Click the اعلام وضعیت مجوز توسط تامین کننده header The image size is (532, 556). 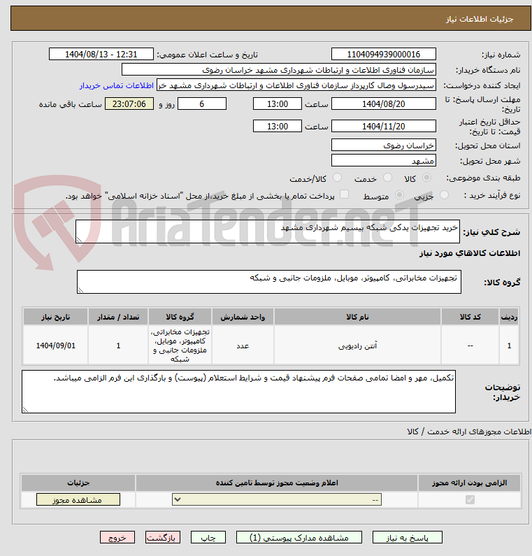[277, 483]
